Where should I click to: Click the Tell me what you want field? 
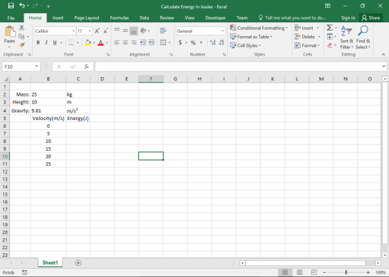[x=292, y=18]
